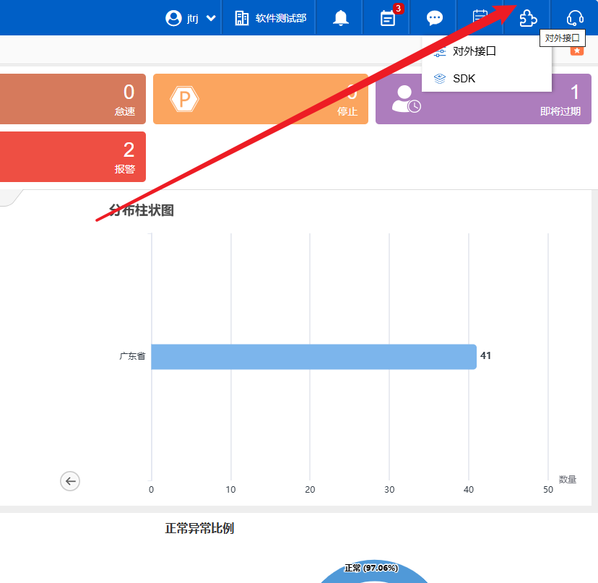The height and width of the screenshot is (583, 598).
Task: Open the 软件测试部 department selector
Action: [271, 18]
